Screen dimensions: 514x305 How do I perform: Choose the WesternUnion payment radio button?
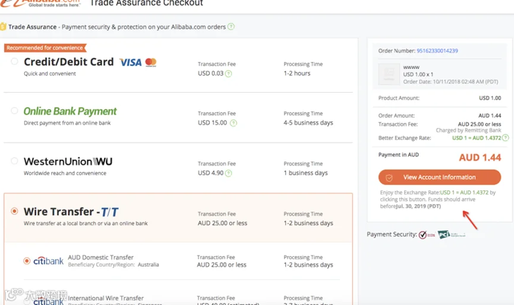pos(14,161)
